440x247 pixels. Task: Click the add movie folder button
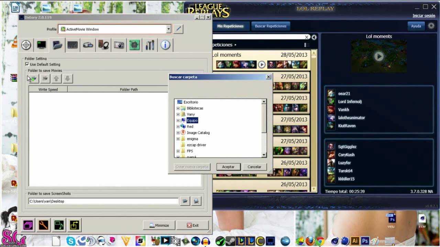pos(33,79)
